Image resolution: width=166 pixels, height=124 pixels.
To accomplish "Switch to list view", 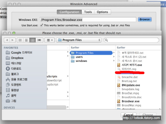I will pyautogui.click(x=26, y=40).
